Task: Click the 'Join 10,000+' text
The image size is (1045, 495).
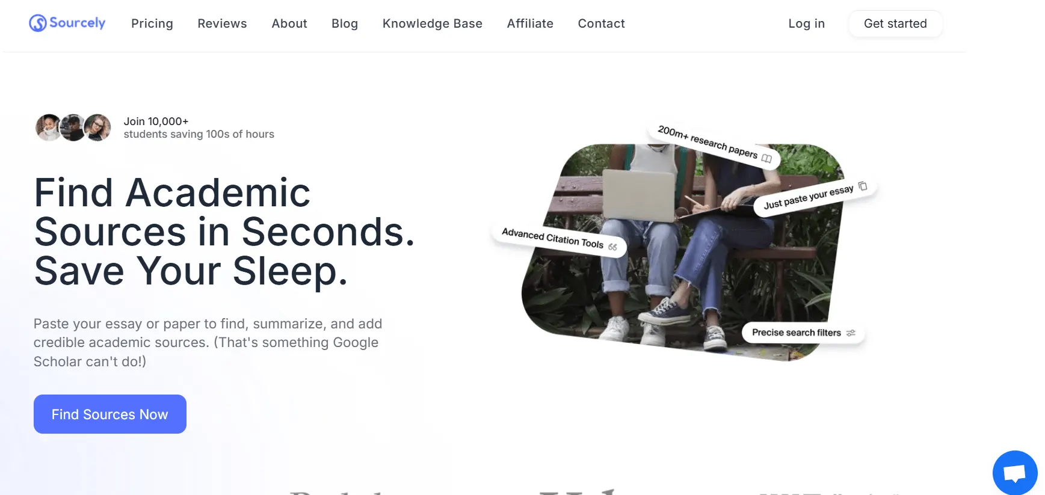Action: click(x=156, y=121)
